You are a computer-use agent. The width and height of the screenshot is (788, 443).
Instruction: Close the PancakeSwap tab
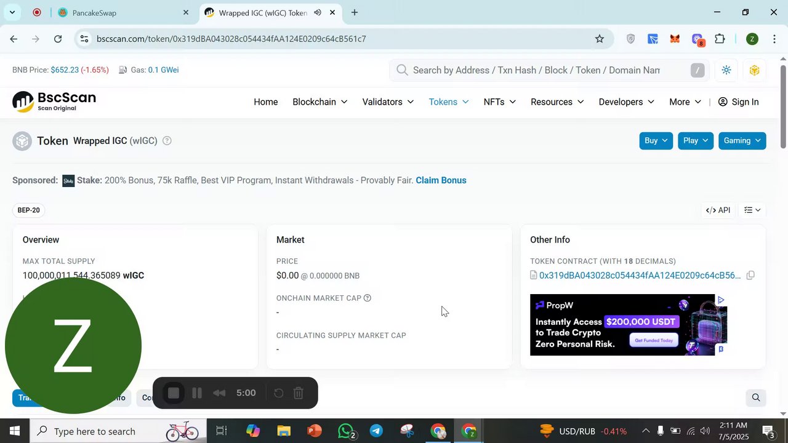tap(186, 12)
